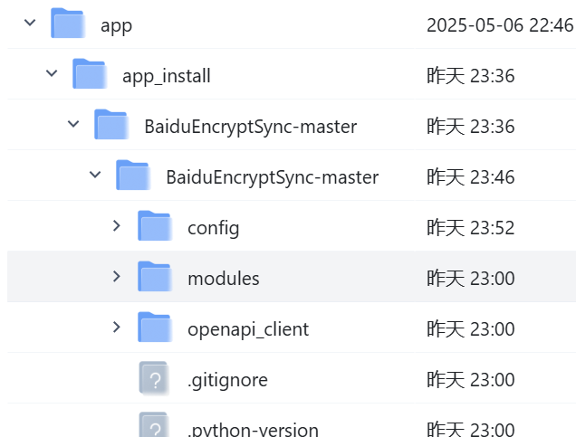576x437 pixels.
Task: Expand the openapi_client folder
Action: (x=116, y=327)
